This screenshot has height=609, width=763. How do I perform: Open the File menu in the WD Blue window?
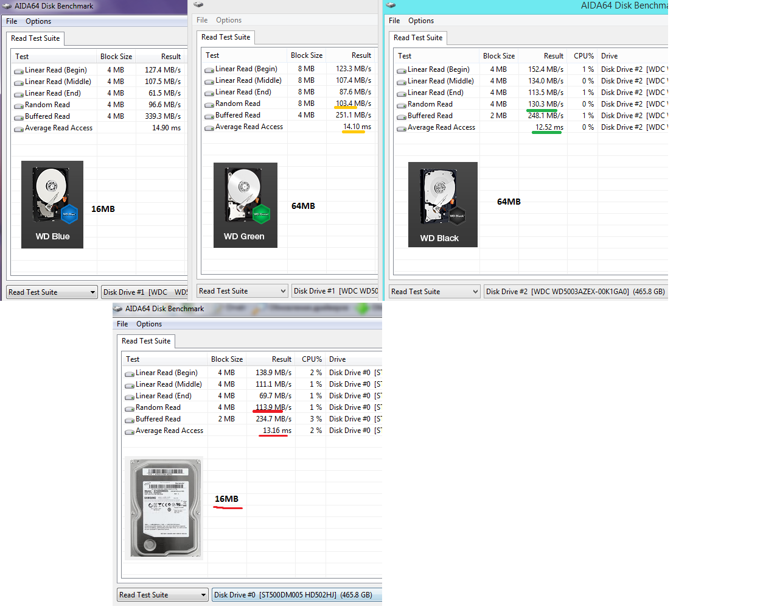click(12, 21)
